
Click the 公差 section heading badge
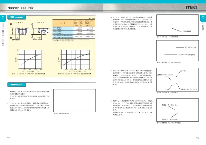click(16, 17)
